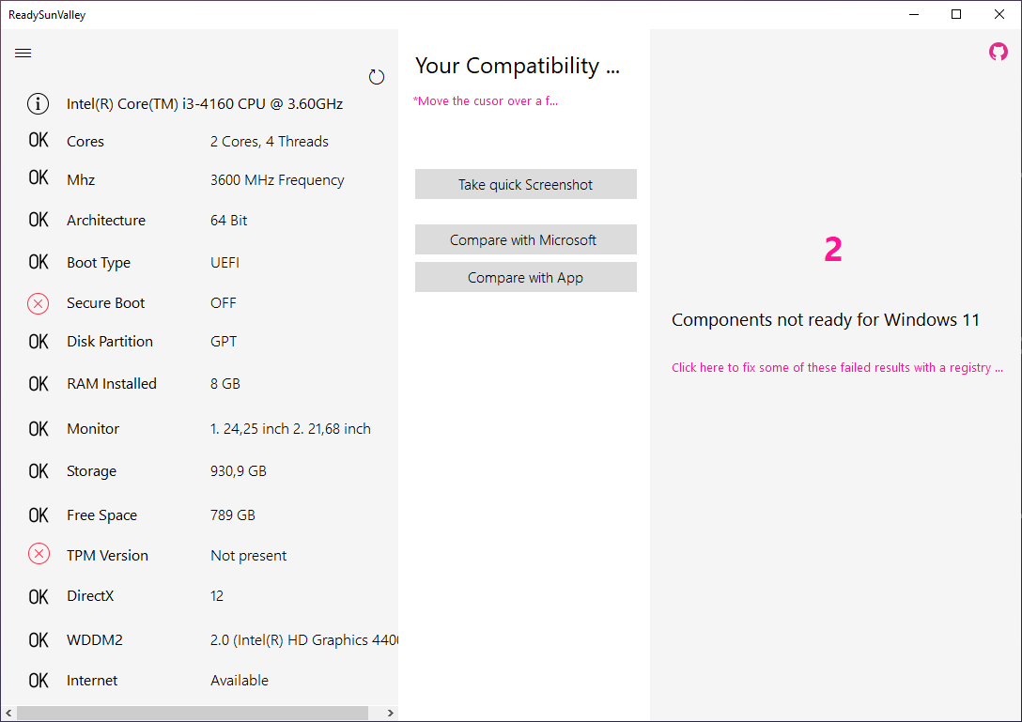Select the Secure Boot row label
This screenshot has height=722, width=1022.
click(x=105, y=303)
